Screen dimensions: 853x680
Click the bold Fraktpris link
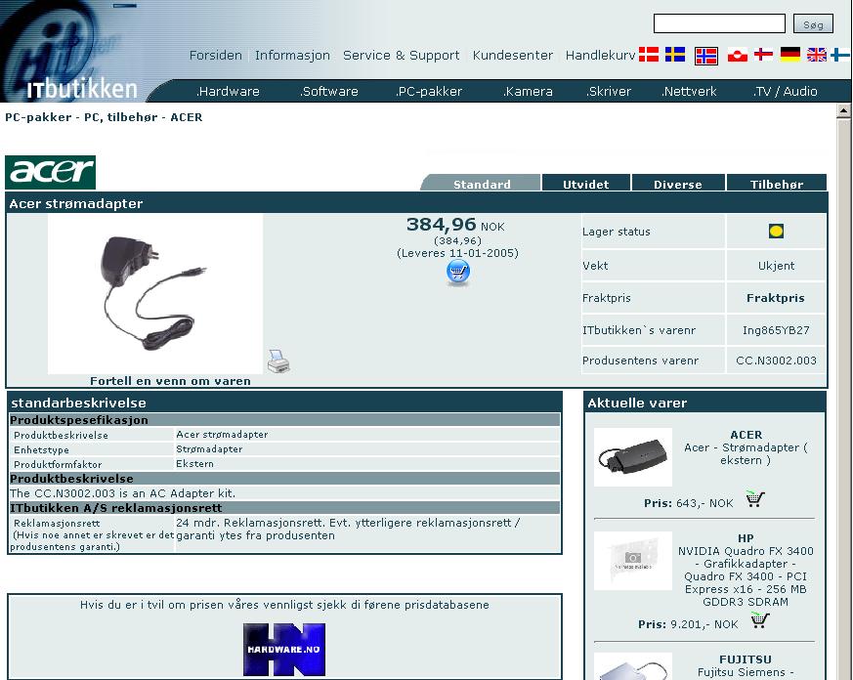(775, 298)
